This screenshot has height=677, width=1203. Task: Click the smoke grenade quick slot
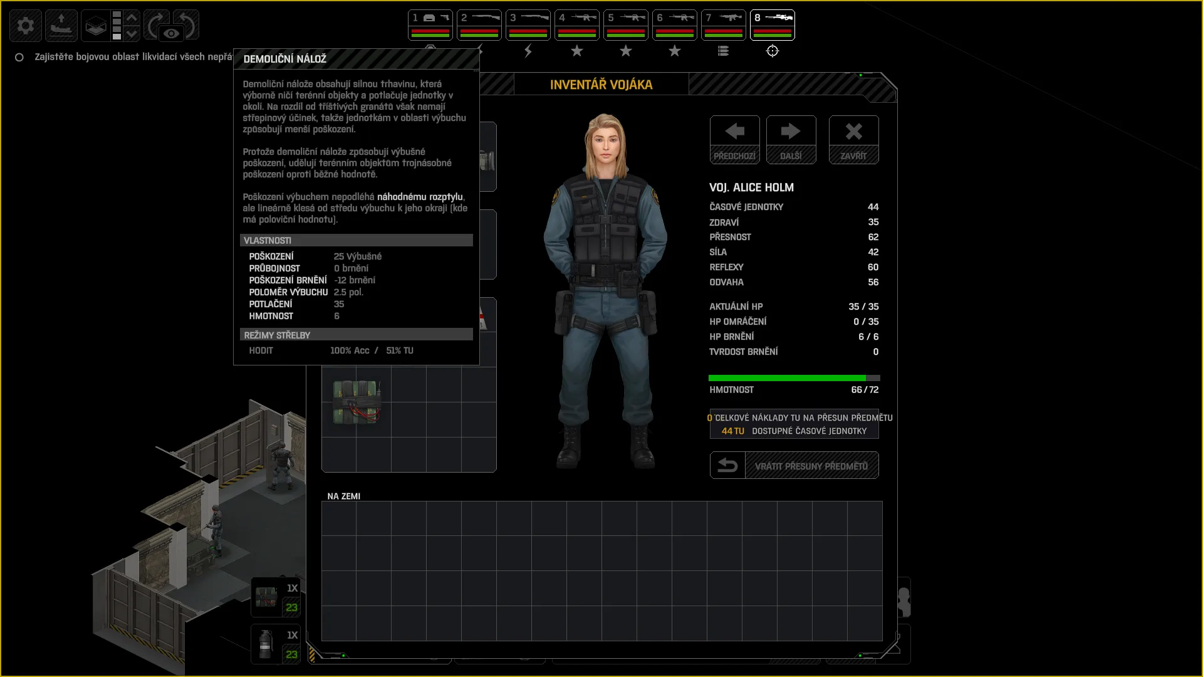276,644
